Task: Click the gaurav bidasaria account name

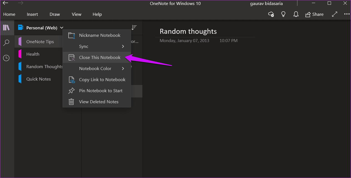Action: point(266,4)
